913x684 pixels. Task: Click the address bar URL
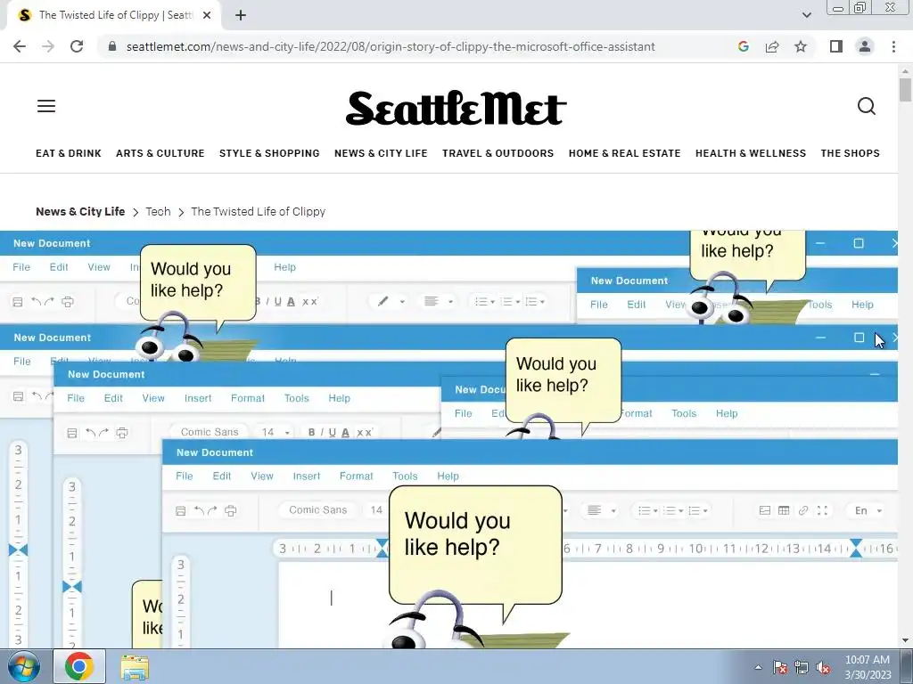point(391,46)
